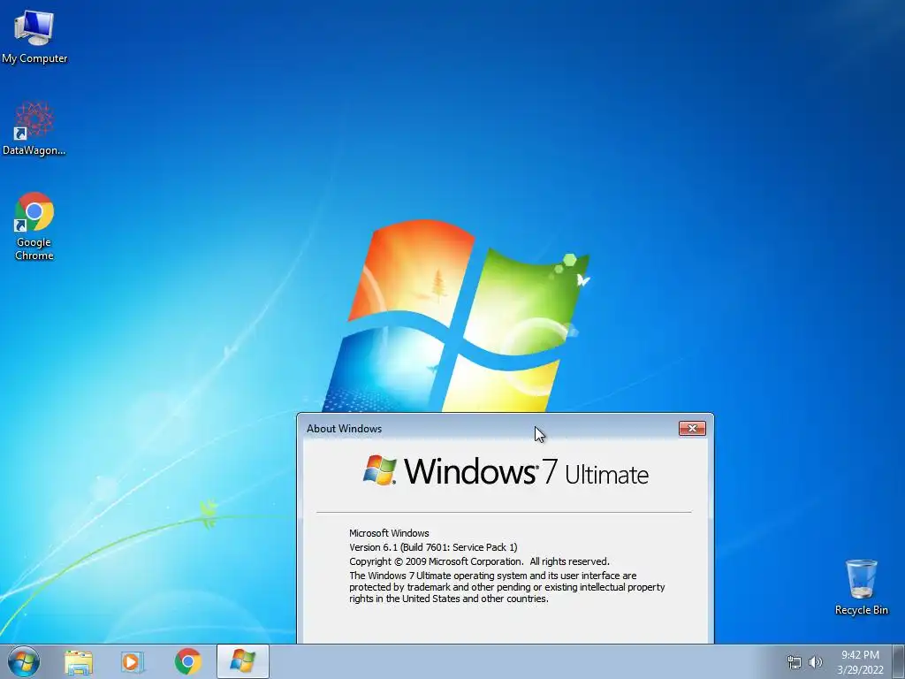Click the Show desktop strip
Screen dimensions: 905x679
click(x=899, y=661)
